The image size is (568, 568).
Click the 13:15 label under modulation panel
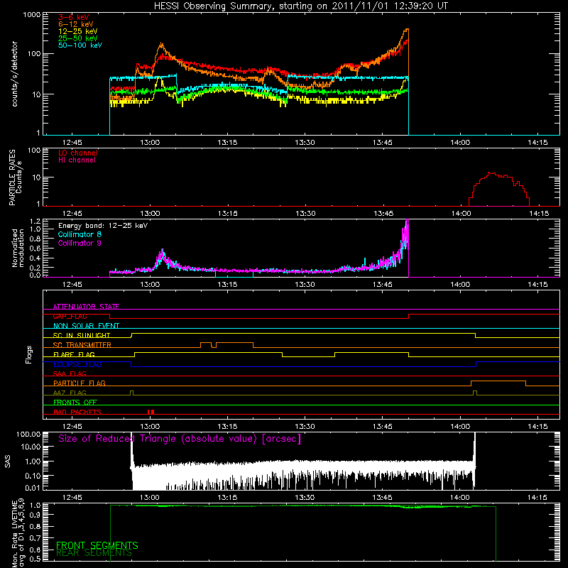(227, 284)
